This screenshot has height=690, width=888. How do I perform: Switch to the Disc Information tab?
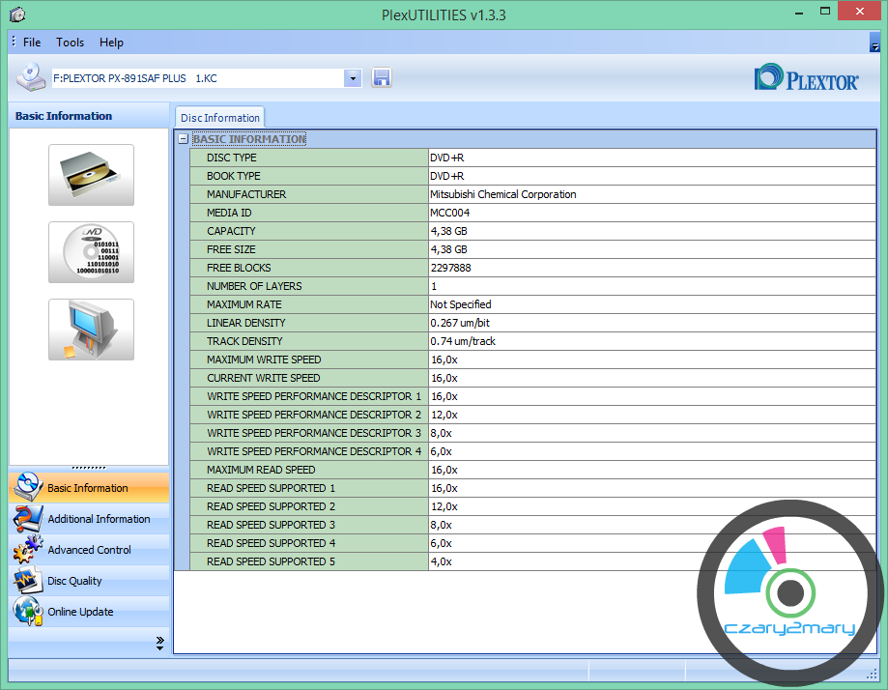coord(220,118)
